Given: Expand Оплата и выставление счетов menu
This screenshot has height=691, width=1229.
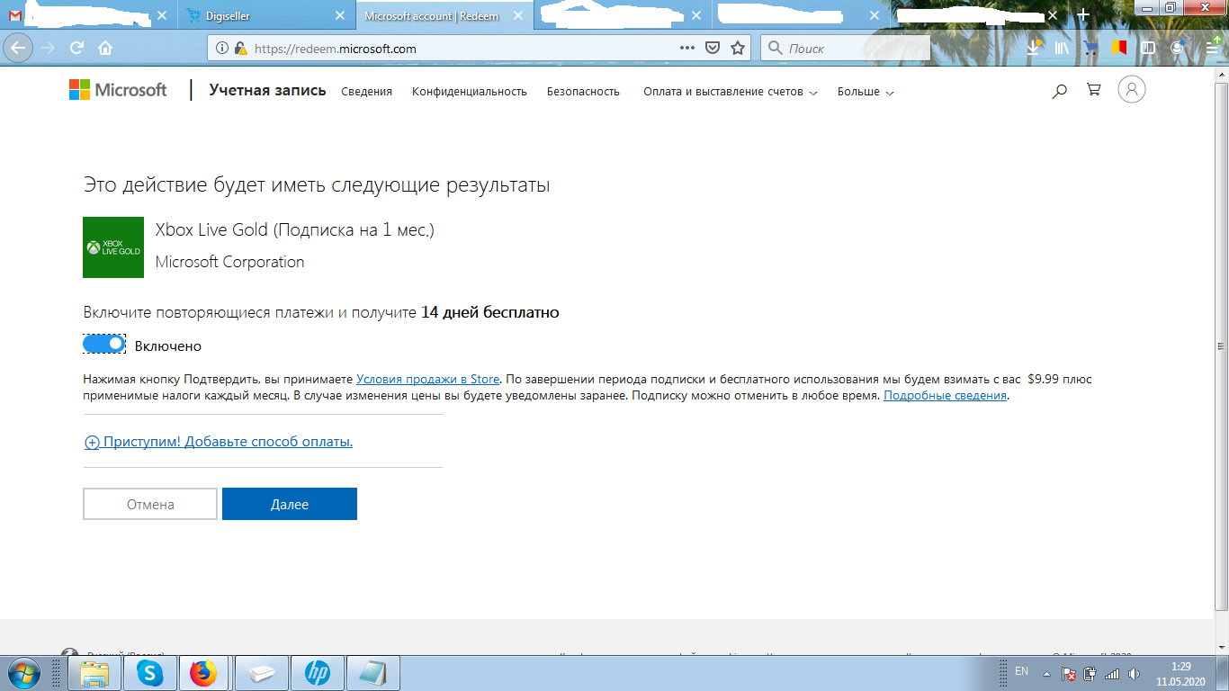Looking at the screenshot, I should pos(730,92).
